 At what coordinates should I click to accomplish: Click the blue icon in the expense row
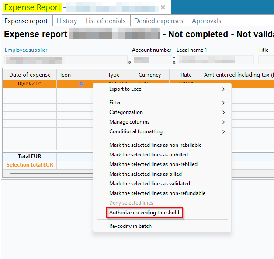click(81, 84)
